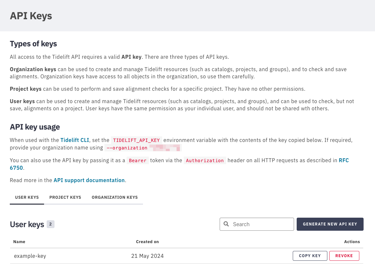Click the Name column header
375x264 pixels.
click(19, 242)
